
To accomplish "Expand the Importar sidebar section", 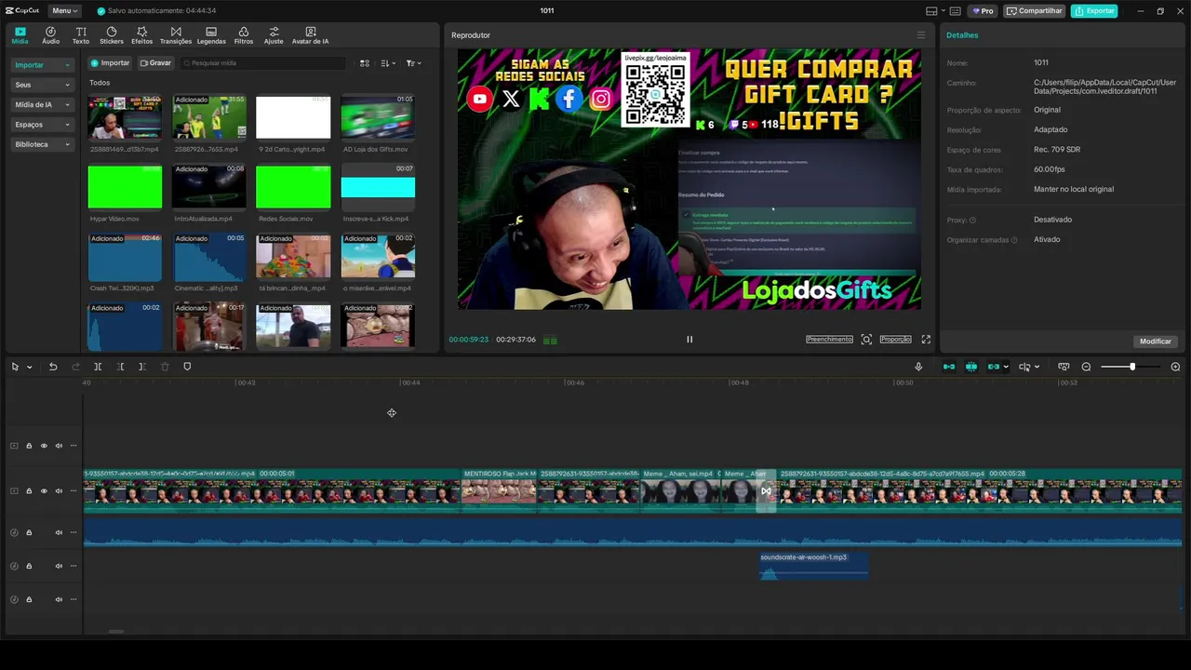I will [42, 65].
